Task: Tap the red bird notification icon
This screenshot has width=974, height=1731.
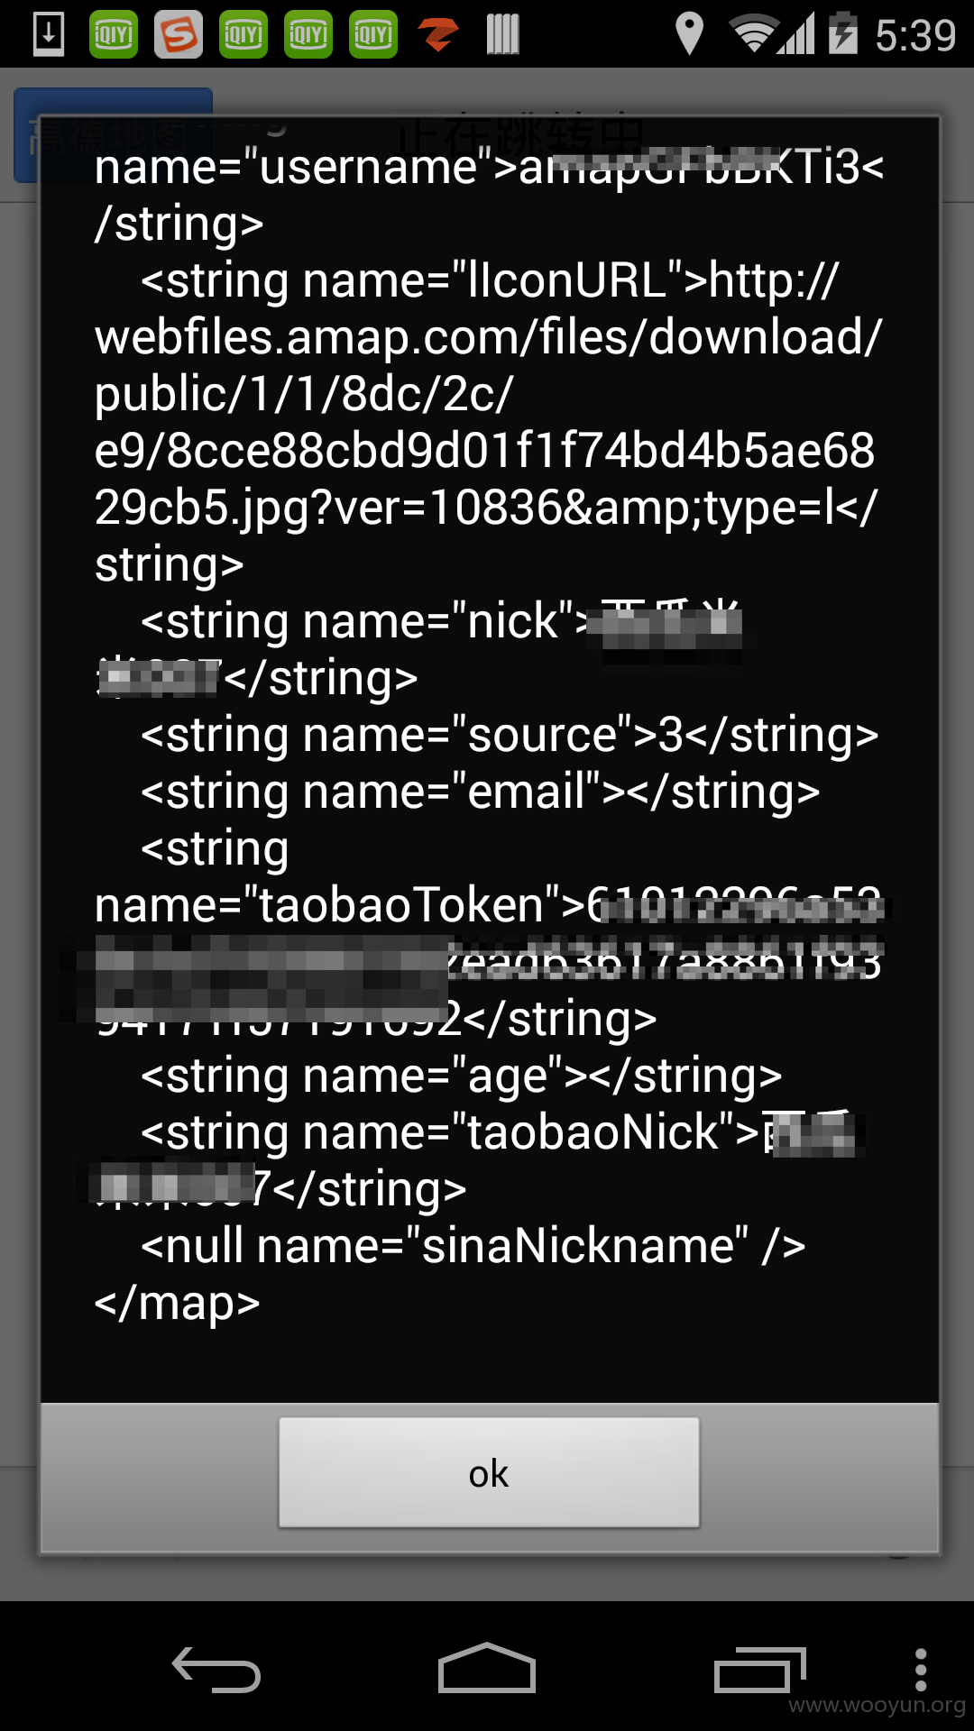Action: [x=438, y=34]
